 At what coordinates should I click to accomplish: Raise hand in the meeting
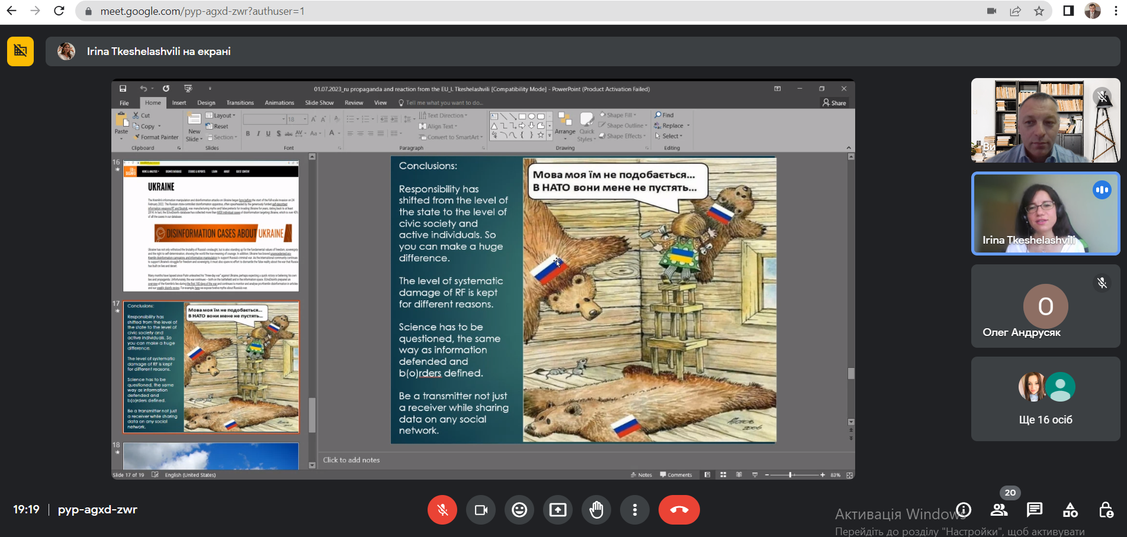[x=596, y=510]
